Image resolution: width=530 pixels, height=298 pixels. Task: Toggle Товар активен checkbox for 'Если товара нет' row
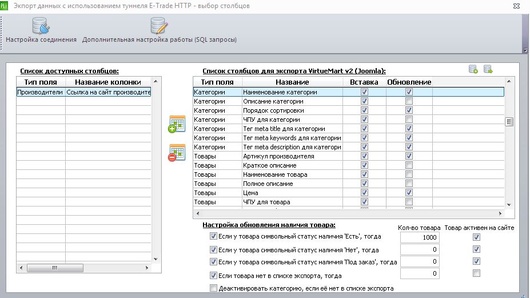click(x=476, y=273)
